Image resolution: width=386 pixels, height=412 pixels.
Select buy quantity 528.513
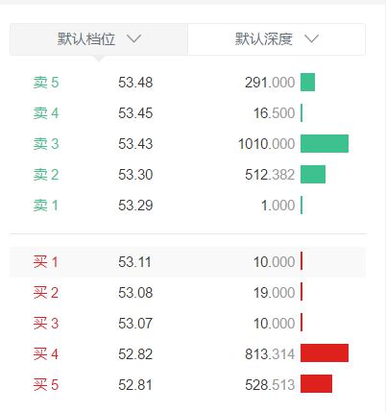[x=270, y=385]
